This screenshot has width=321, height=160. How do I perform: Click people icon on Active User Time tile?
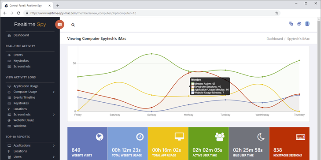coord(220,137)
